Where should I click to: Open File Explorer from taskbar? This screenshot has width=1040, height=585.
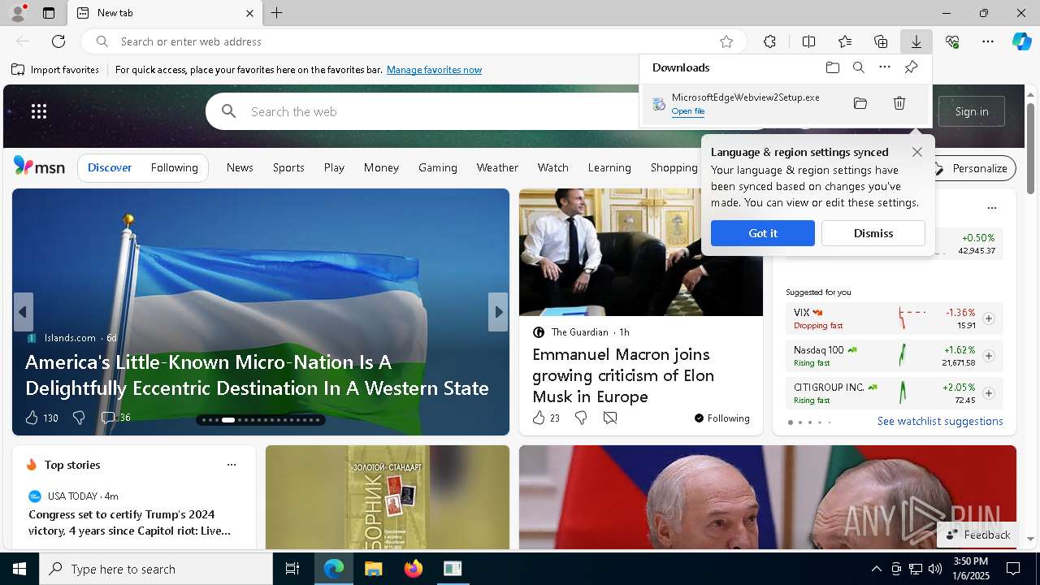click(x=373, y=569)
